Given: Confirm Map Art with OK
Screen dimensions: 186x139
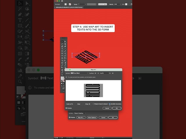Looking at the screenshot, I should 117,108.
